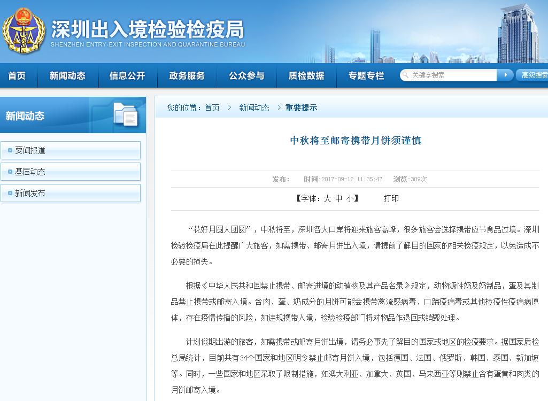
Task: Click the view count 309次
Action: pos(419,179)
